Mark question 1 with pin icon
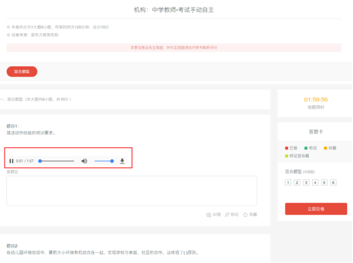The width and height of the screenshot is (353, 263). [227, 215]
